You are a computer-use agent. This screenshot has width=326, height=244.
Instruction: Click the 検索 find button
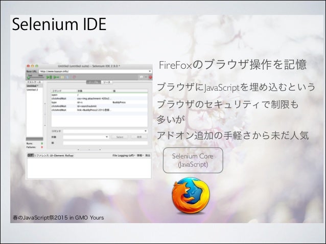tap(139, 137)
